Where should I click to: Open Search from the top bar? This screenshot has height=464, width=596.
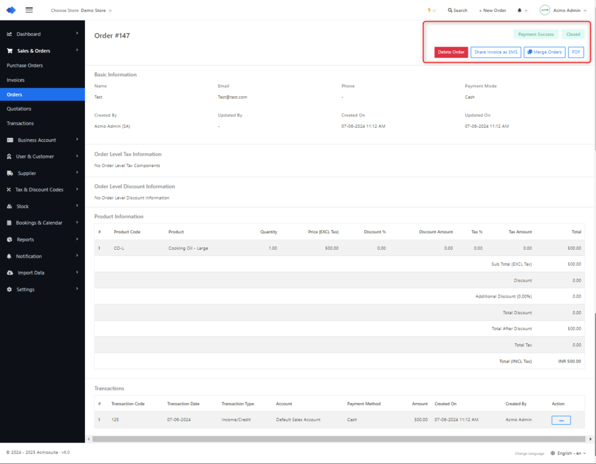[457, 11]
